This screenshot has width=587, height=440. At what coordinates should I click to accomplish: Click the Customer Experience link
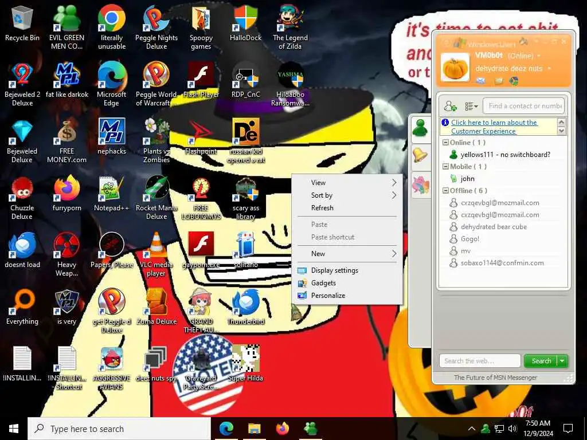[494, 127]
